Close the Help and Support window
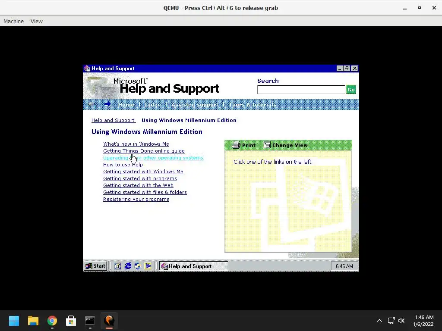This screenshot has height=331, width=442. tap(355, 69)
